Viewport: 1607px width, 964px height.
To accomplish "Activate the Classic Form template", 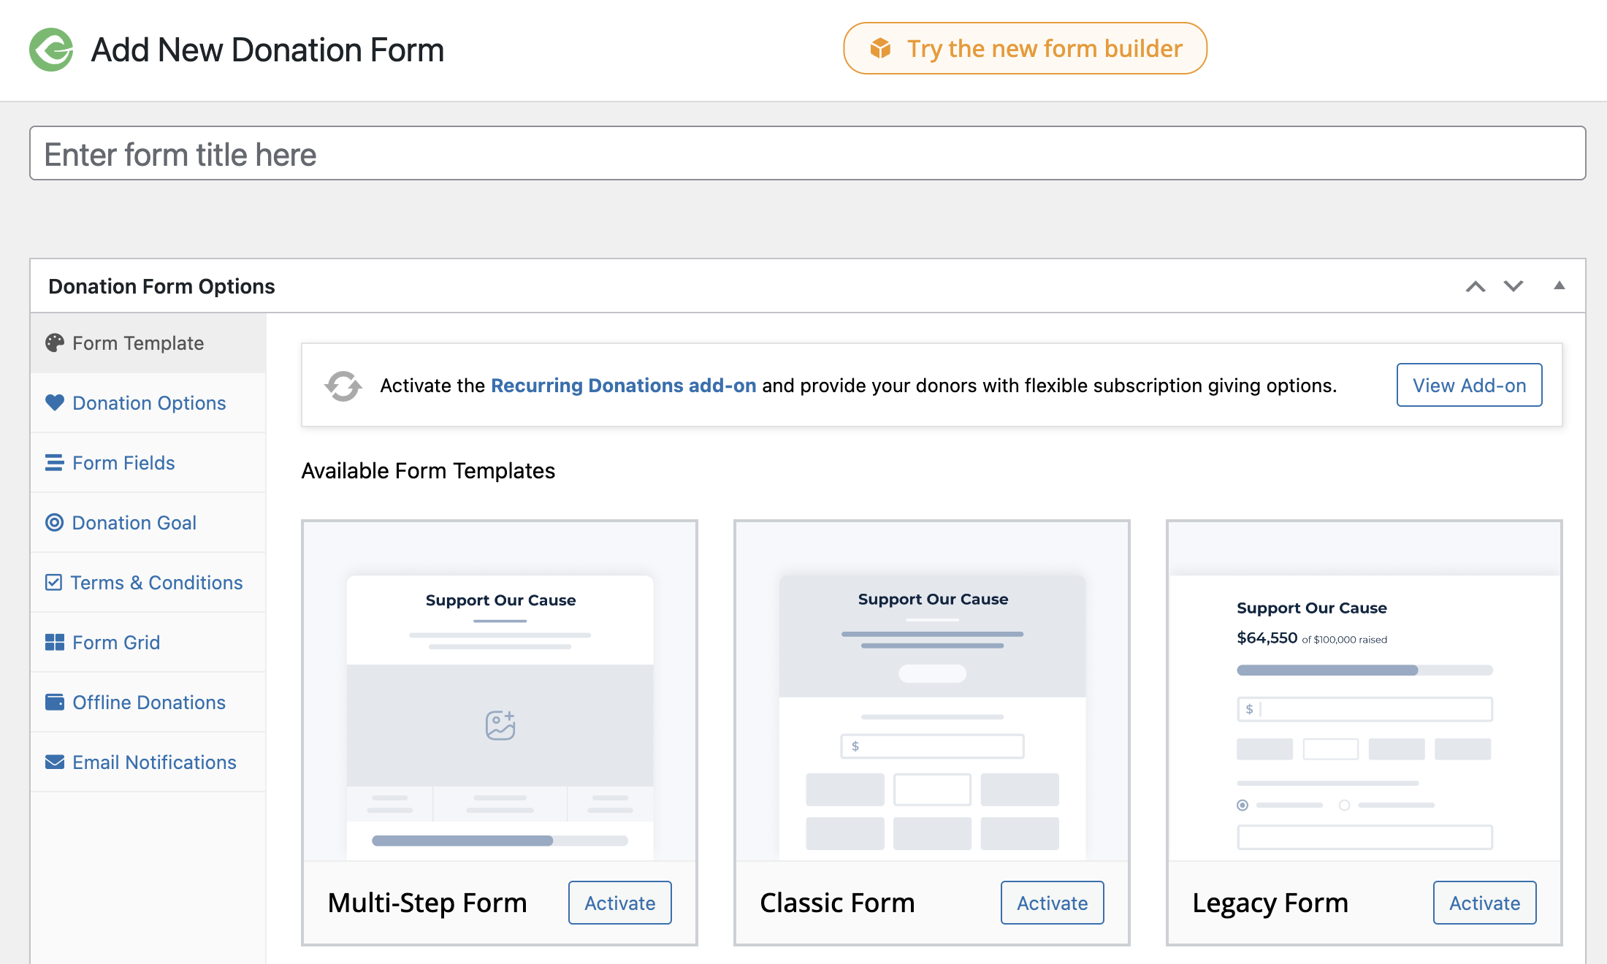I will [1052, 903].
